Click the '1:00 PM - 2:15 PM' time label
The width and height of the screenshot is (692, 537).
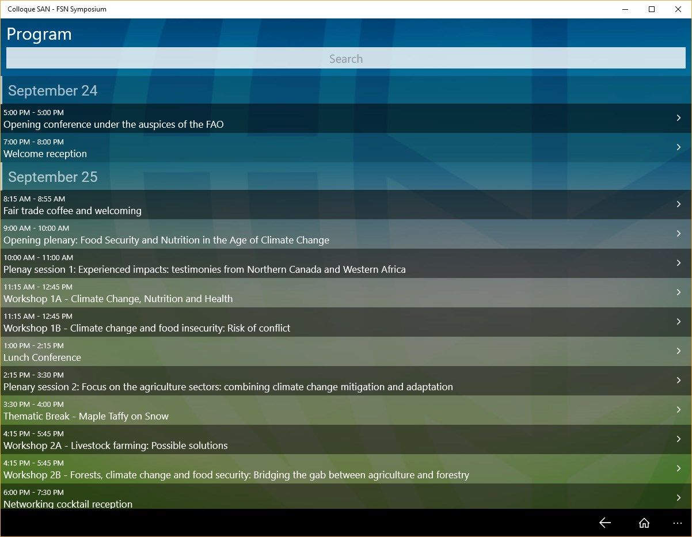(x=33, y=345)
